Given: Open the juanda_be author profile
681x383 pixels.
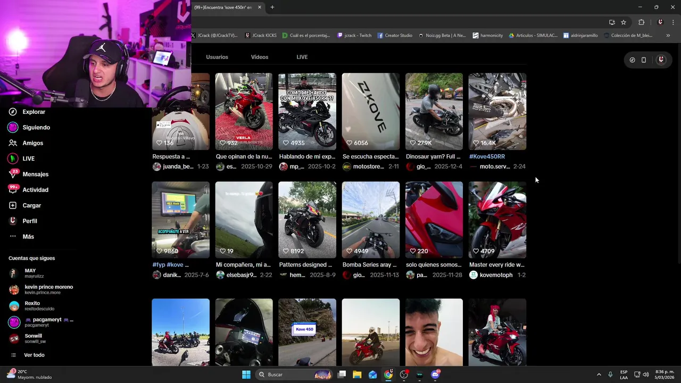Looking at the screenshot, I should [173, 166].
